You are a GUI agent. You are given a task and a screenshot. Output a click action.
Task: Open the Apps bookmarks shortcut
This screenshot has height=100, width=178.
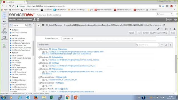(4, 10)
